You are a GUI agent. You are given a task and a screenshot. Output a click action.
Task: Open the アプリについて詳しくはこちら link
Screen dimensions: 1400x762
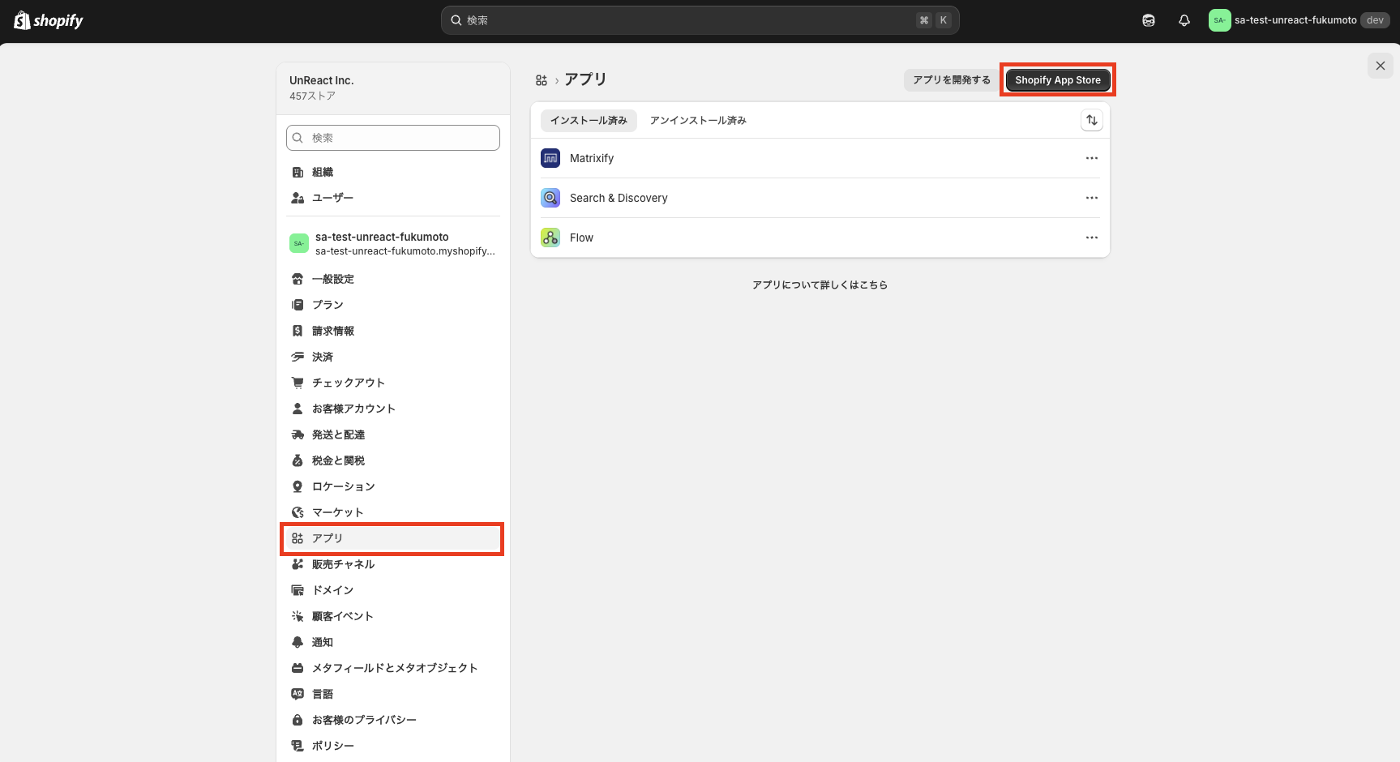[820, 285]
